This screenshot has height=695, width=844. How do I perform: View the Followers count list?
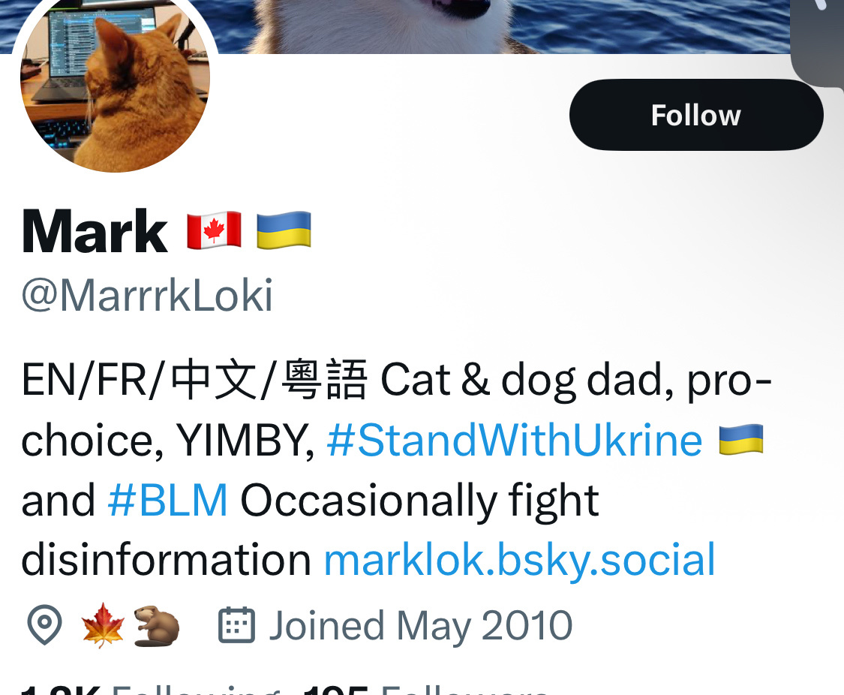coord(425,689)
